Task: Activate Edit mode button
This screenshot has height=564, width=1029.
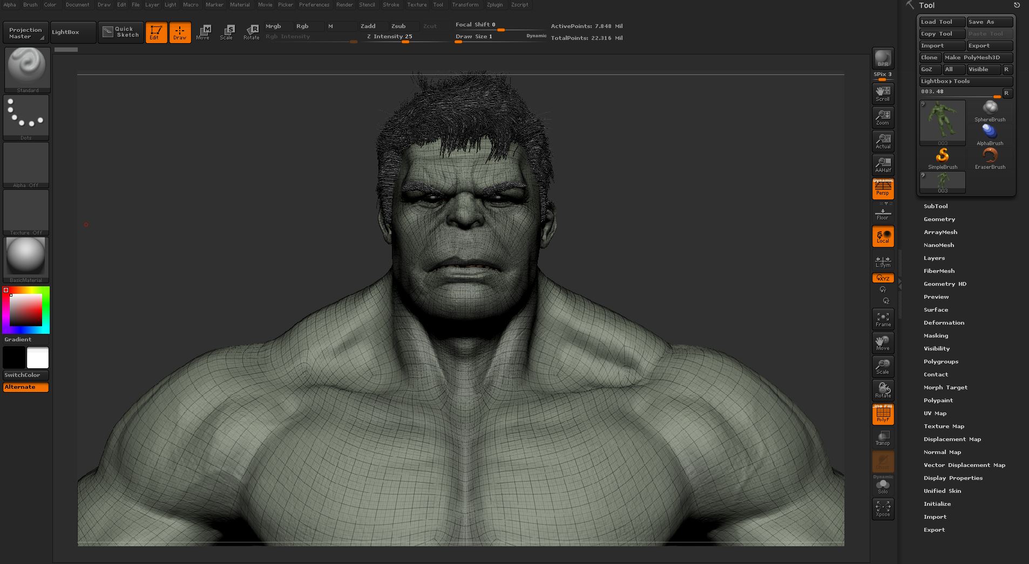Action: pos(156,32)
